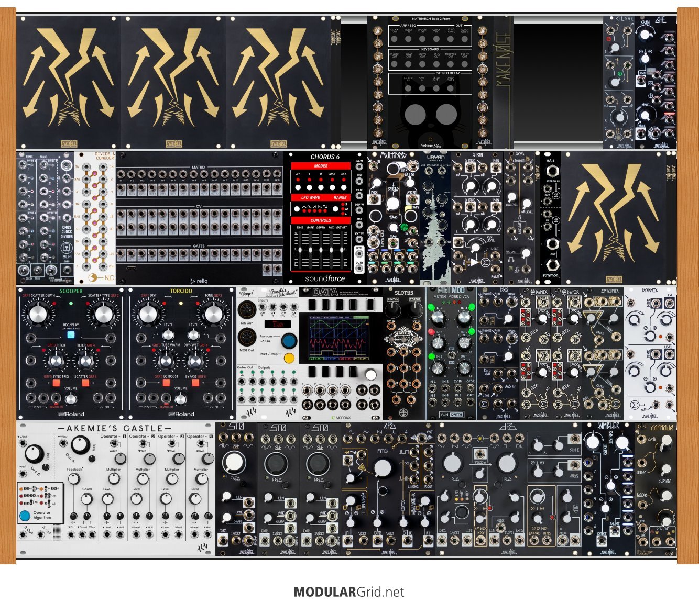Image resolution: width=699 pixels, height=603 pixels.
Task: Click the Mordax logo on the DATA module
Action: coord(341,417)
